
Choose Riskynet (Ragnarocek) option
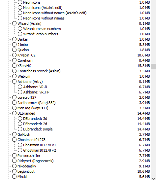[x=14, y=161]
